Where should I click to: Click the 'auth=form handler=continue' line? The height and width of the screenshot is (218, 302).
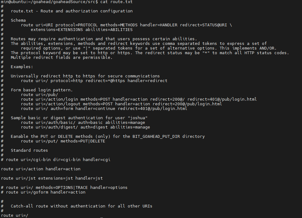tap(104, 109)
